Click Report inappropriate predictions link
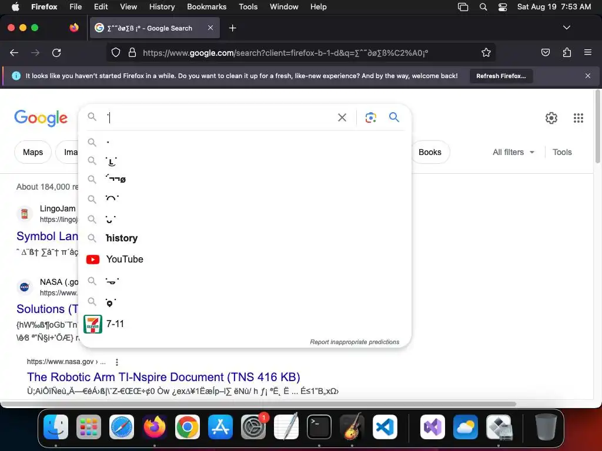 354,342
